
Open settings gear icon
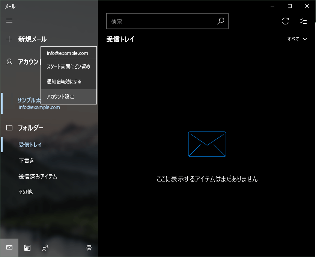click(89, 248)
